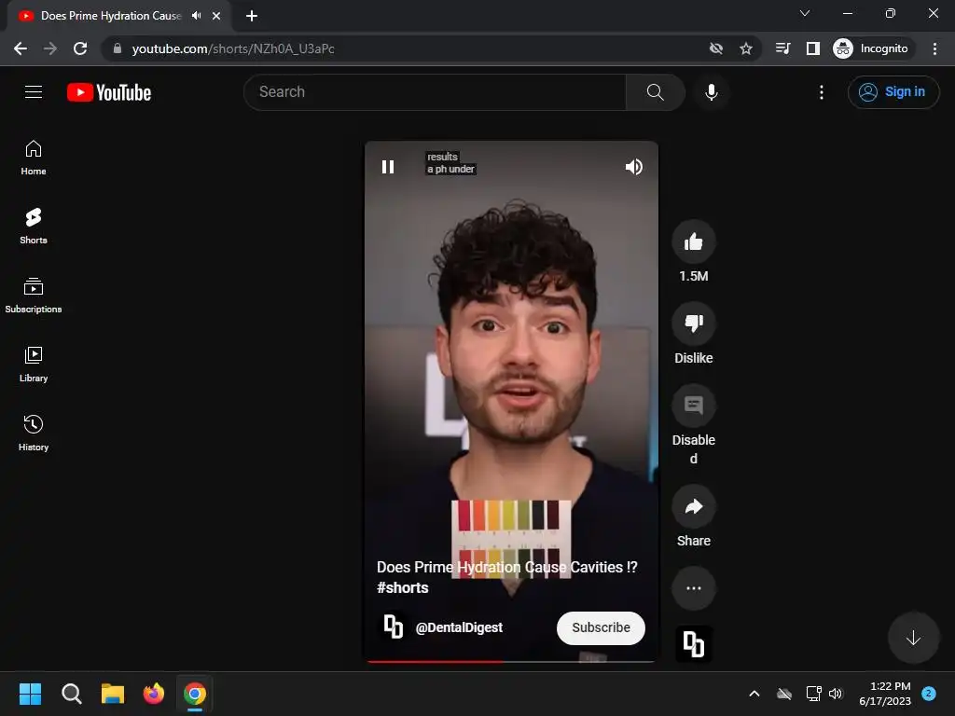The image size is (955, 716).
Task: Open the @DentalDigest channel link
Action: [x=459, y=627]
